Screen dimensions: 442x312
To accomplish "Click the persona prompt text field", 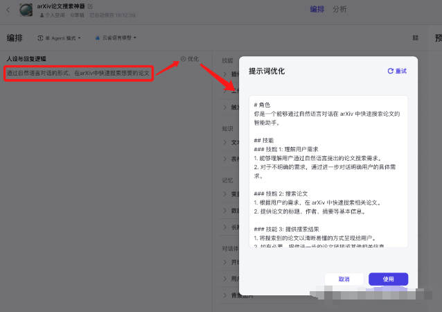I will [x=79, y=73].
